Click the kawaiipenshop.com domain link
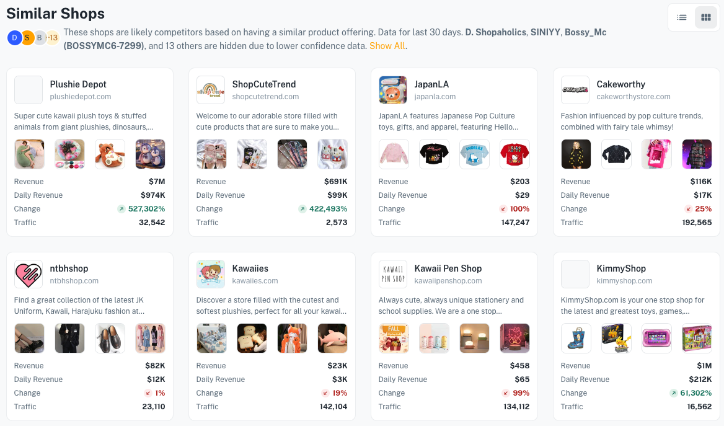Viewport: 724px width, 426px height. 448,281
